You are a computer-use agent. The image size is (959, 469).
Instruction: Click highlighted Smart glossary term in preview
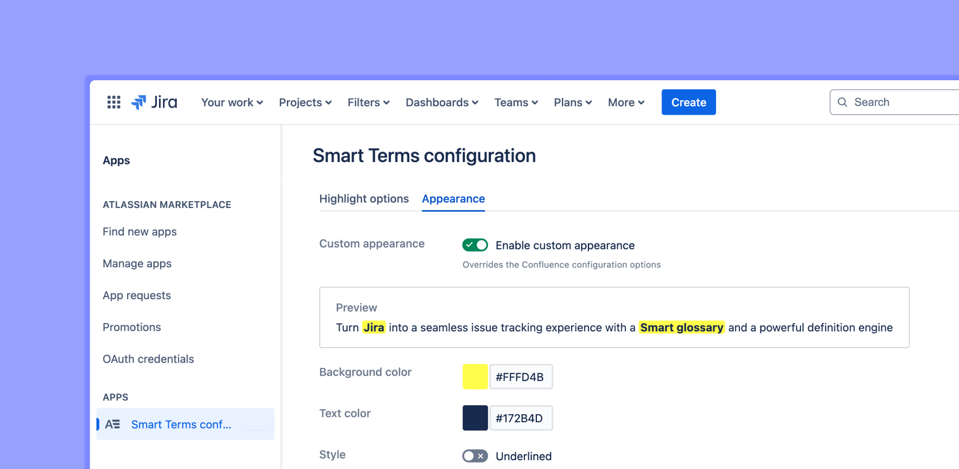(682, 327)
